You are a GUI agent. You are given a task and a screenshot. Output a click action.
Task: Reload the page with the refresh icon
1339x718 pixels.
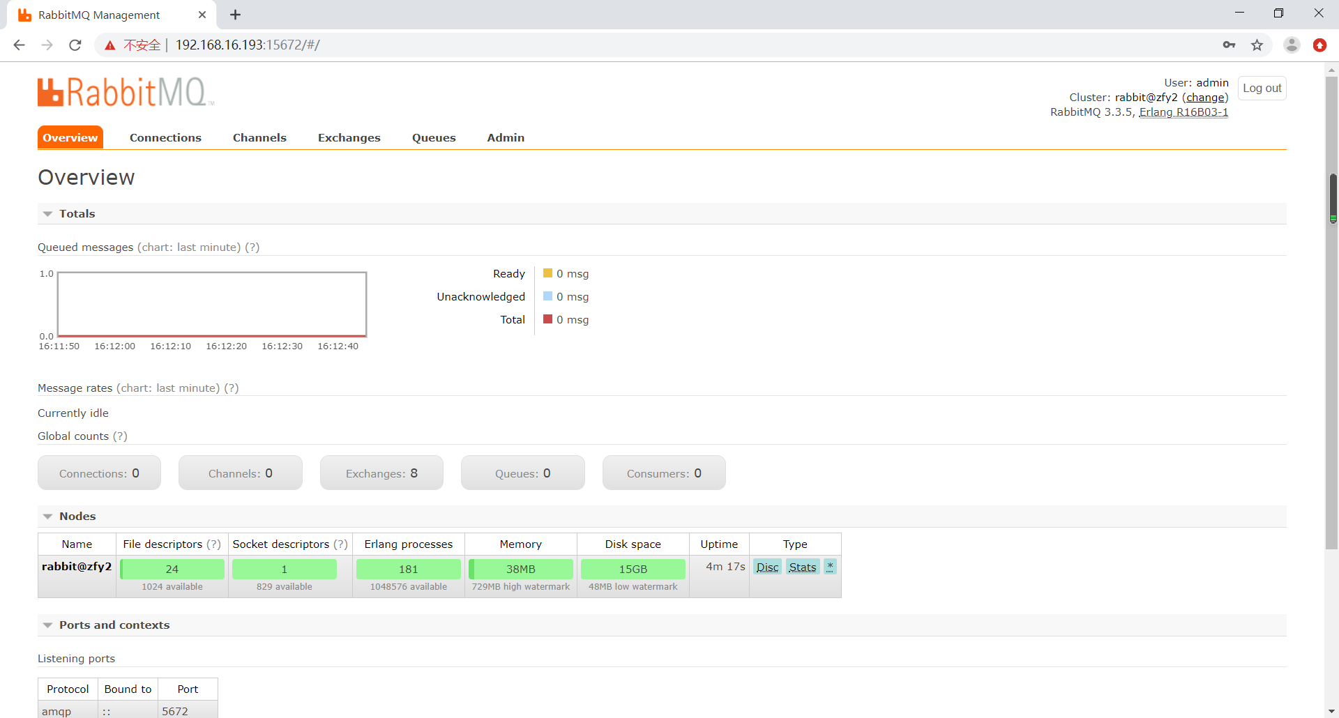coord(75,45)
